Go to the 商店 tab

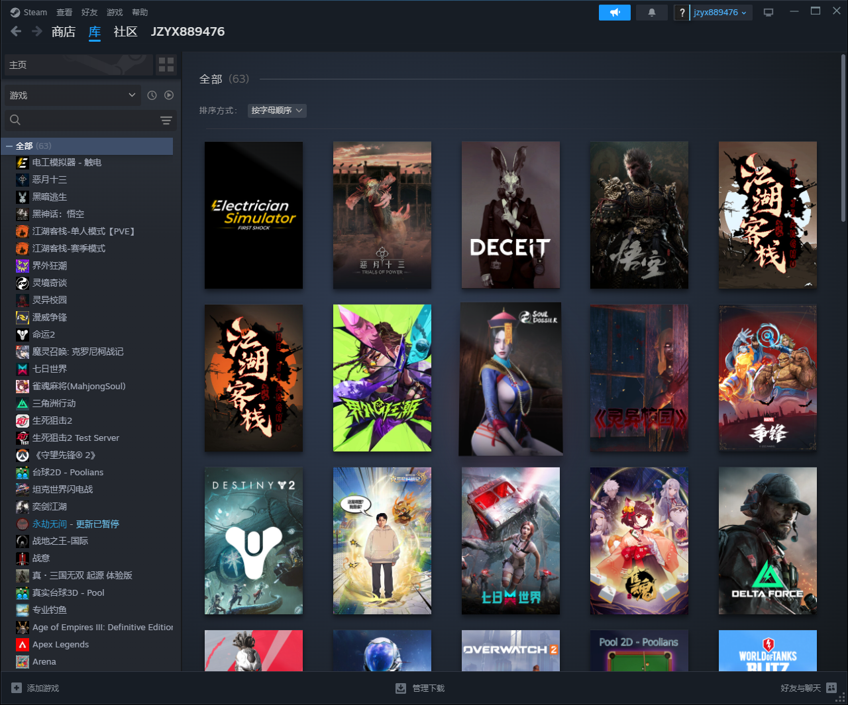64,31
